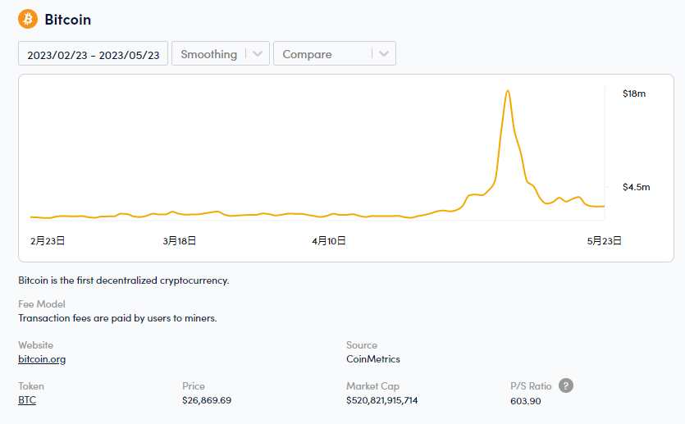Click the 3月18日 date axis label
The height and width of the screenshot is (424, 685).
180,240
